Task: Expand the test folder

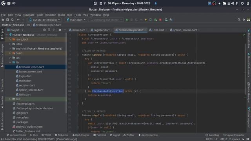Action: point(10,99)
